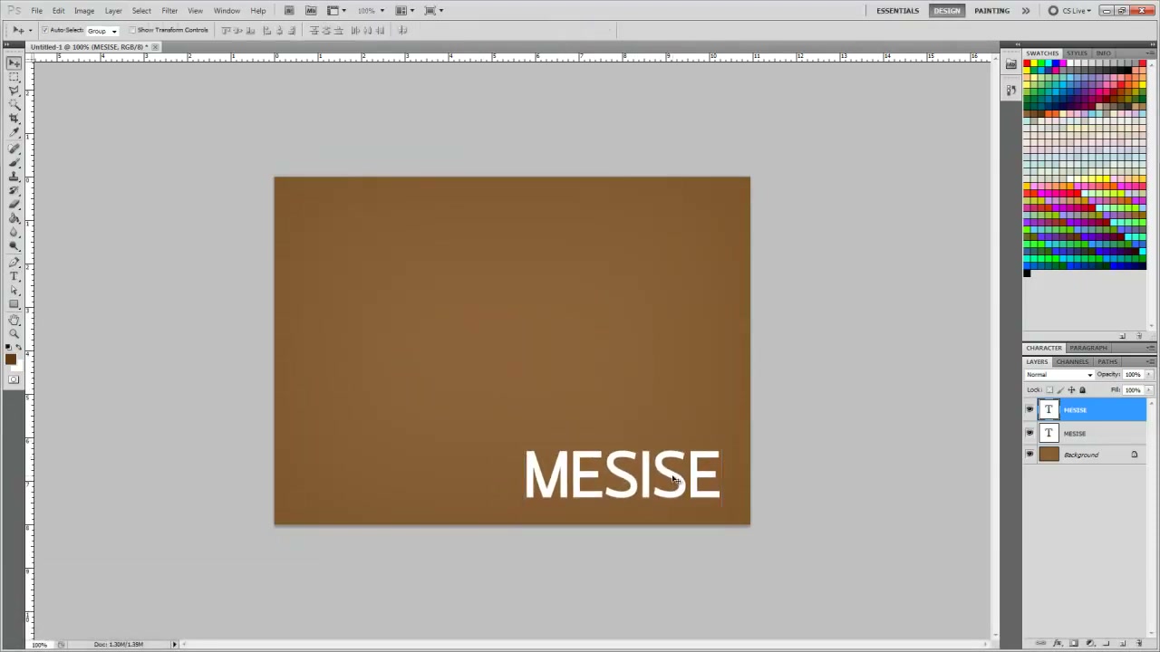Expand more workspaces chevron
This screenshot has width=1160, height=652.
(1026, 11)
